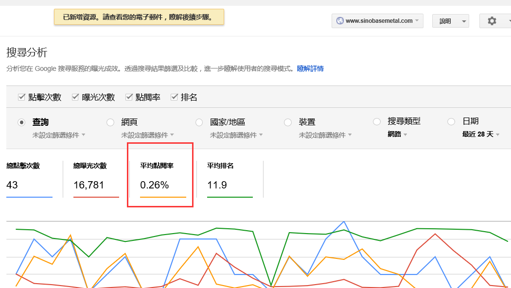Select the 日期 radio button

[451, 122]
